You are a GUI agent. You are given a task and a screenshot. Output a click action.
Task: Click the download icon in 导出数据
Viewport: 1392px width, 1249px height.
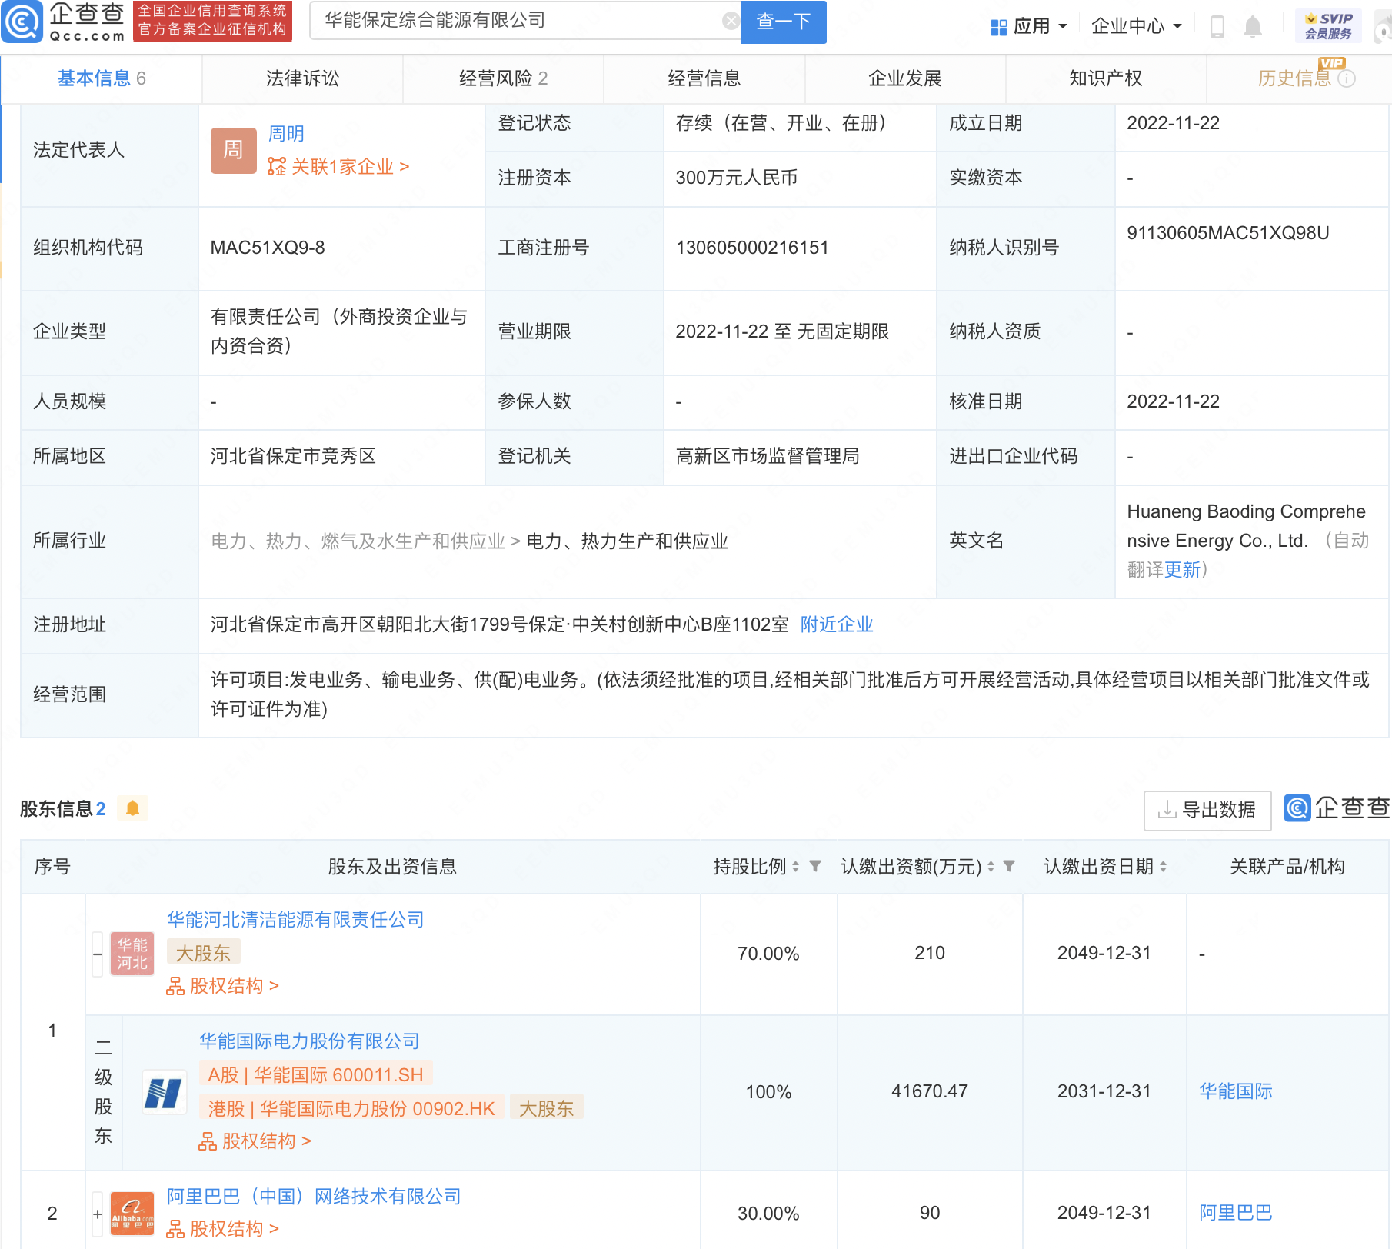pyautogui.click(x=1167, y=809)
